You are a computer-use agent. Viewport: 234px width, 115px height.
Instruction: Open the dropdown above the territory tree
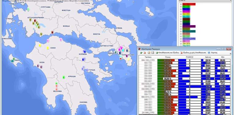coord(205,1)
